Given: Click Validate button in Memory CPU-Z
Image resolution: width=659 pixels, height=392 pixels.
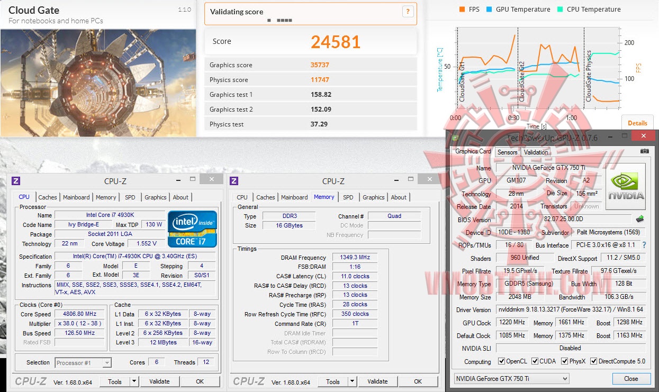Looking at the screenshot, I should coord(377,381).
